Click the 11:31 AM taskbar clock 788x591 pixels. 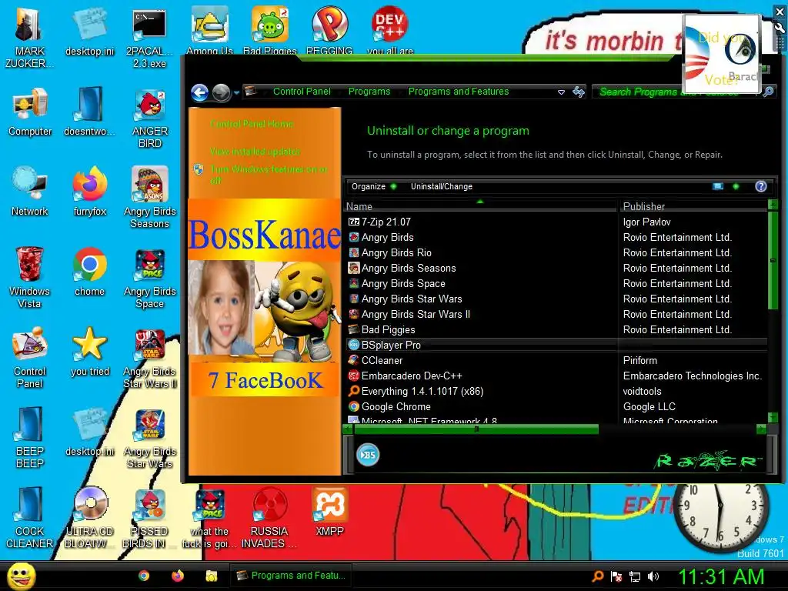click(722, 576)
